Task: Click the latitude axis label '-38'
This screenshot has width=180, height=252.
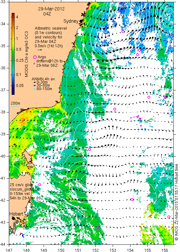Action: 3,112
